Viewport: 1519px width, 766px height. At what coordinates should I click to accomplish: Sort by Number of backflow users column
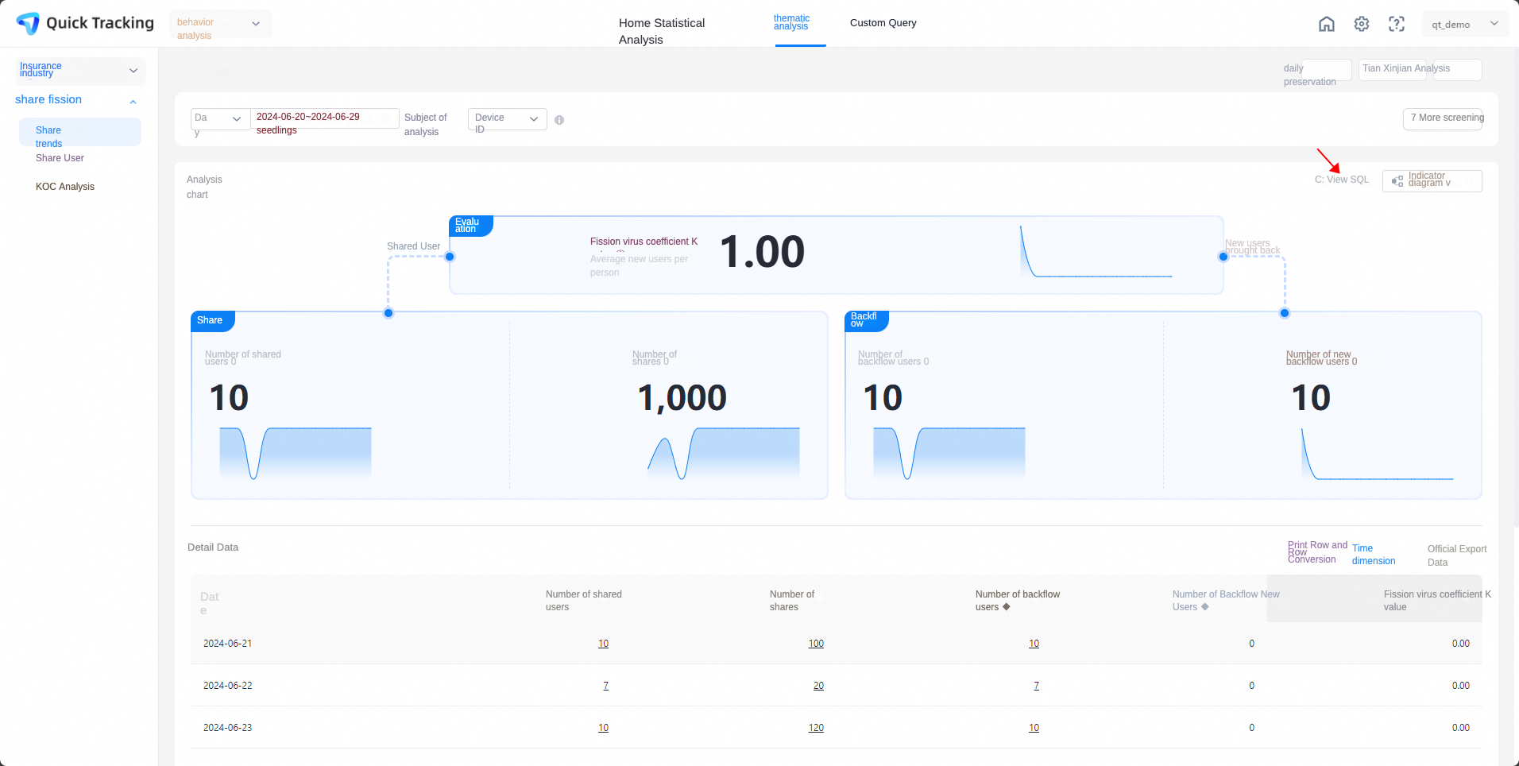pyautogui.click(x=1007, y=607)
